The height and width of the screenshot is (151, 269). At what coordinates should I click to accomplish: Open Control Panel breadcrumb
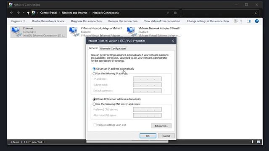[x=48, y=13]
